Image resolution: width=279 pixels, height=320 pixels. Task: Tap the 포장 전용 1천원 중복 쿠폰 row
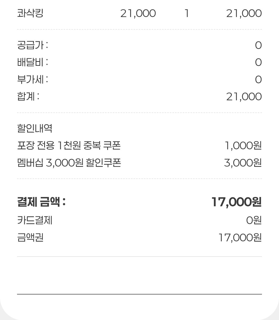tap(139, 146)
